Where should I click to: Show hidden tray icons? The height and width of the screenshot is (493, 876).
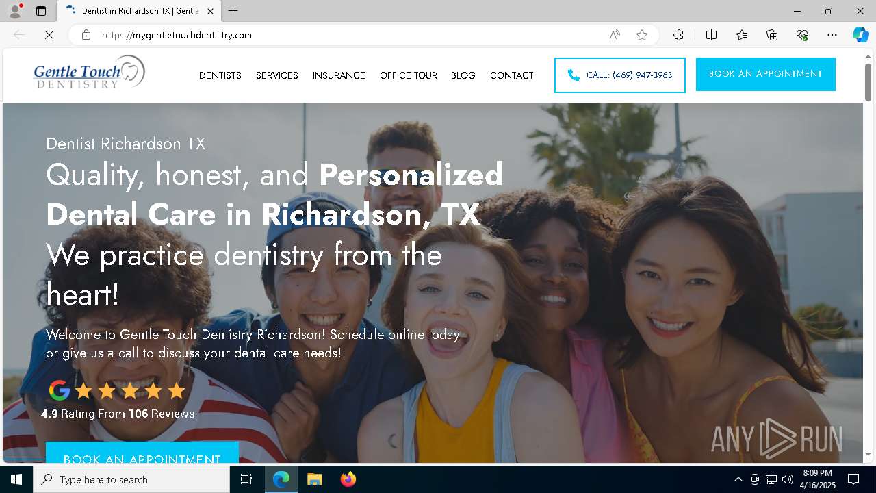tap(738, 479)
